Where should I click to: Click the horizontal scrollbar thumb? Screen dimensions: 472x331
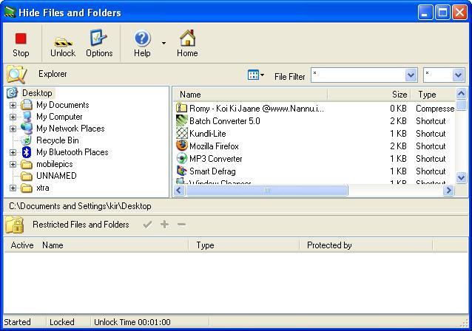tap(267, 191)
